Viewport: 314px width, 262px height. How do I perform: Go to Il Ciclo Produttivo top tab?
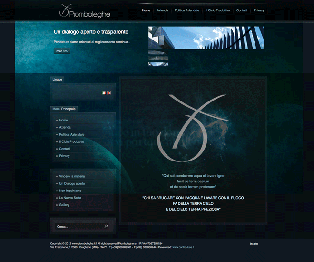click(x=218, y=10)
